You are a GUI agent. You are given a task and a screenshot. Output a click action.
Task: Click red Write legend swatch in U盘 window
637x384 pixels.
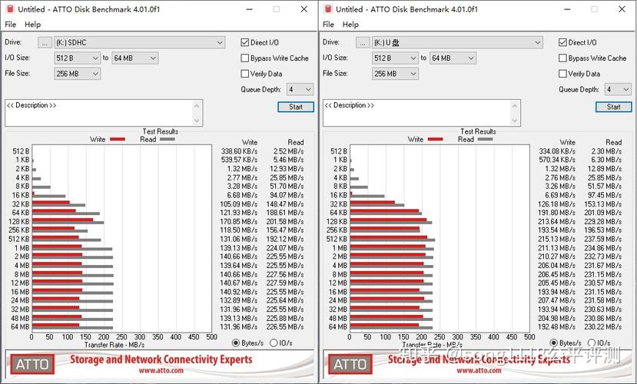(x=435, y=139)
